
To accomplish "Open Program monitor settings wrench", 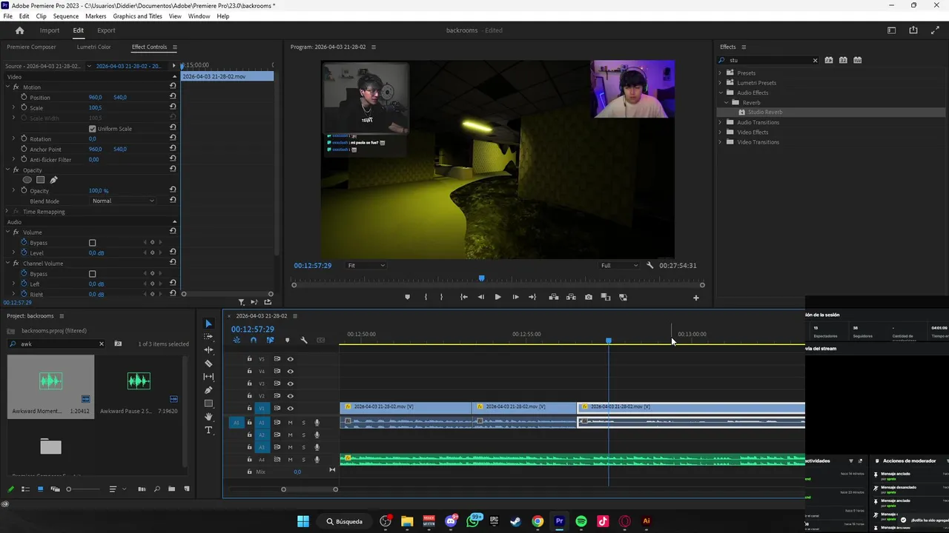I will pyautogui.click(x=650, y=265).
